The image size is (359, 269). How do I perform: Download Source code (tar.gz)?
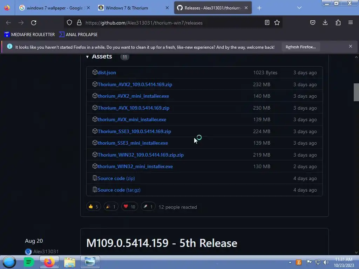(119, 190)
